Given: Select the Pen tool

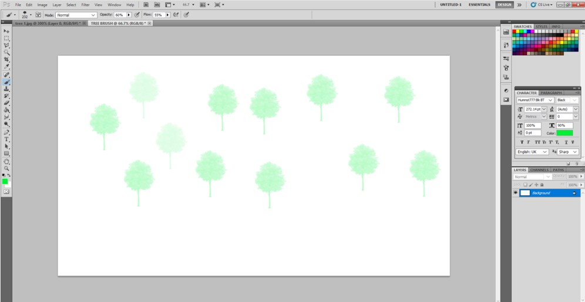Looking at the screenshot, I should coord(6,132).
